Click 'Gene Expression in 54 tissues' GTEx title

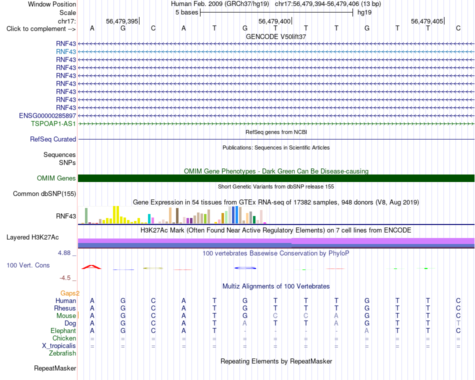(276, 202)
